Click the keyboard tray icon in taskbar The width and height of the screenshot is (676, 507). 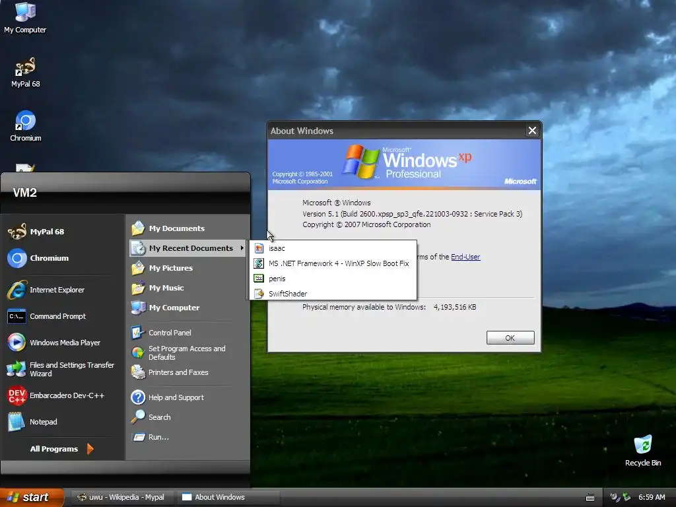coord(590,497)
